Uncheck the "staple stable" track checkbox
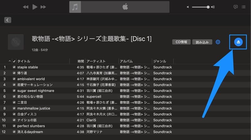 [x=14, y=67]
